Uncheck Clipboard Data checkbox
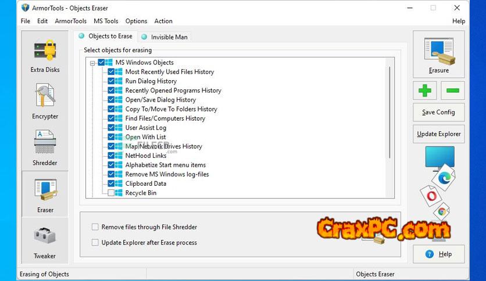Image resolution: width=486 pixels, height=281 pixels. [x=111, y=183]
